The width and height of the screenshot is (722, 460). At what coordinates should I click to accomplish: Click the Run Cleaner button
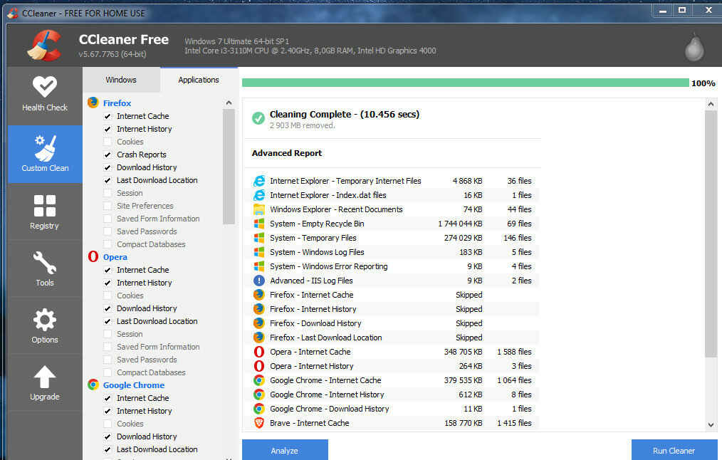click(x=674, y=450)
